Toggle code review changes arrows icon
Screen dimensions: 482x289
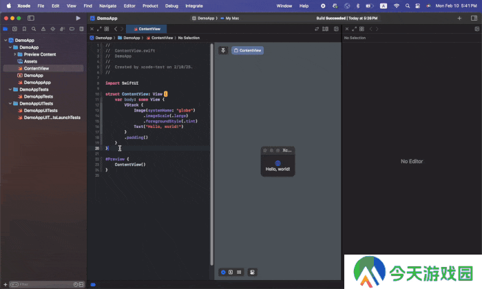click(x=317, y=29)
